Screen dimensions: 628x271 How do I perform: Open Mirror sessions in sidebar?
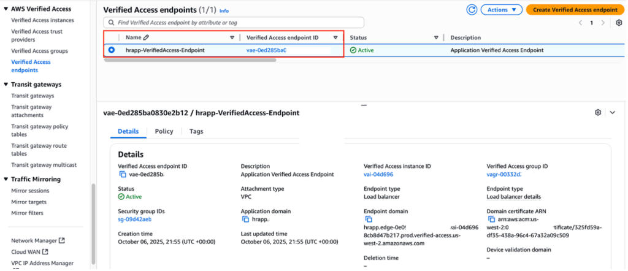pyautogui.click(x=30, y=191)
